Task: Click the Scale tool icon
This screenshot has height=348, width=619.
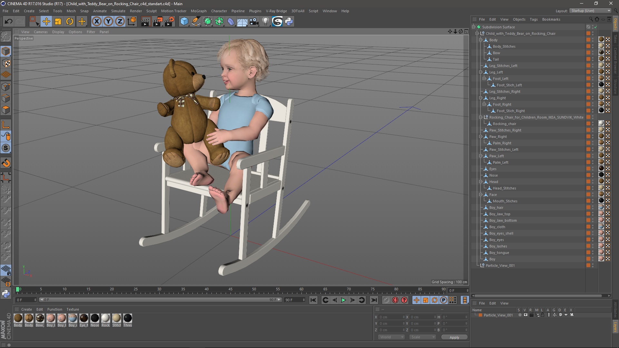Action: pyautogui.click(x=58, y=22)
